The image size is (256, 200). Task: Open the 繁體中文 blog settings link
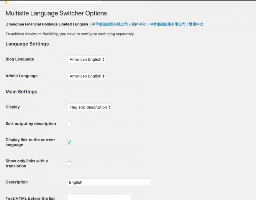pos(176,24)
